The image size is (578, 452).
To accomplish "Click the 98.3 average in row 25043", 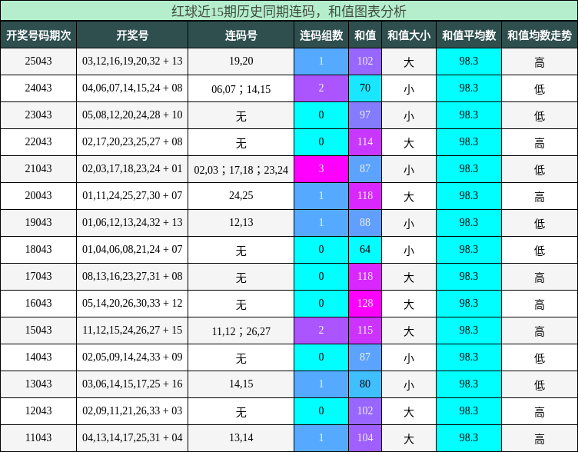I will coord(469,61).
